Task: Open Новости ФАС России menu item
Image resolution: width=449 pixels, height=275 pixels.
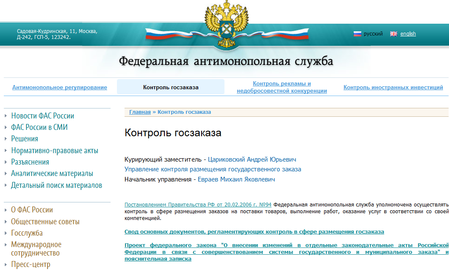Action: [43, 116]
